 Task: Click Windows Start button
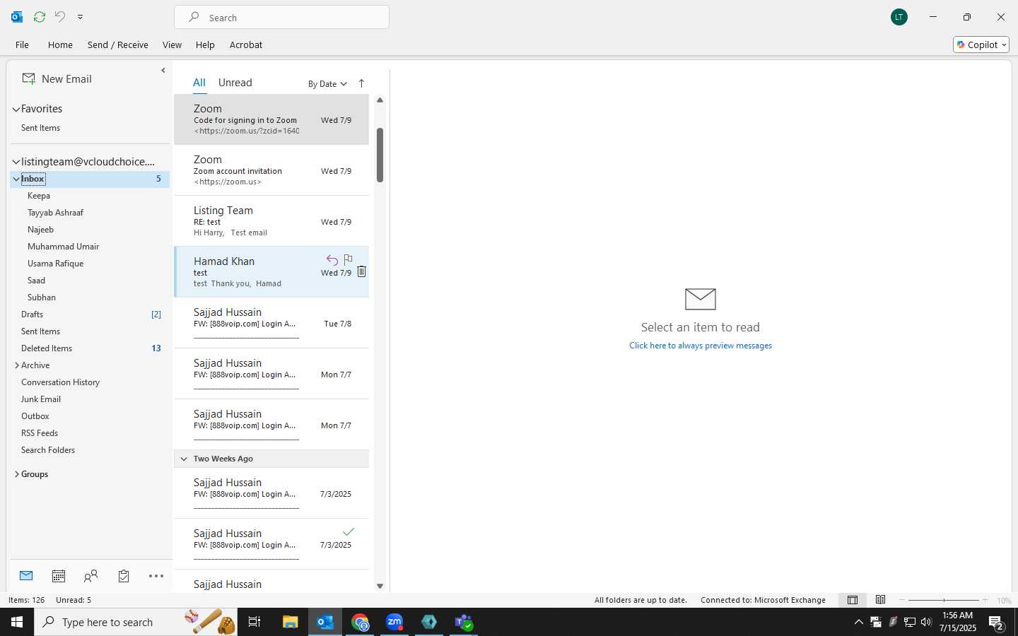[17, 622]
